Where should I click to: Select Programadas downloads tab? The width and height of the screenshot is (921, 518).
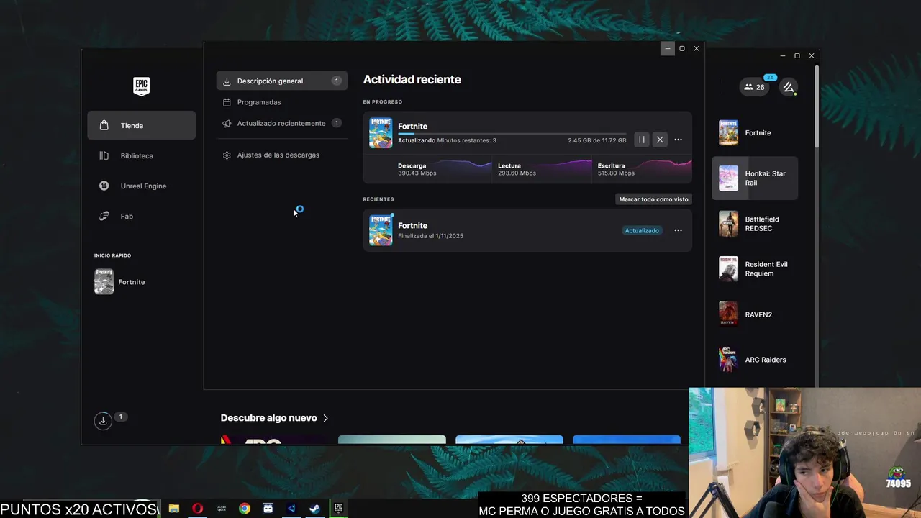[x=281, y=102]
